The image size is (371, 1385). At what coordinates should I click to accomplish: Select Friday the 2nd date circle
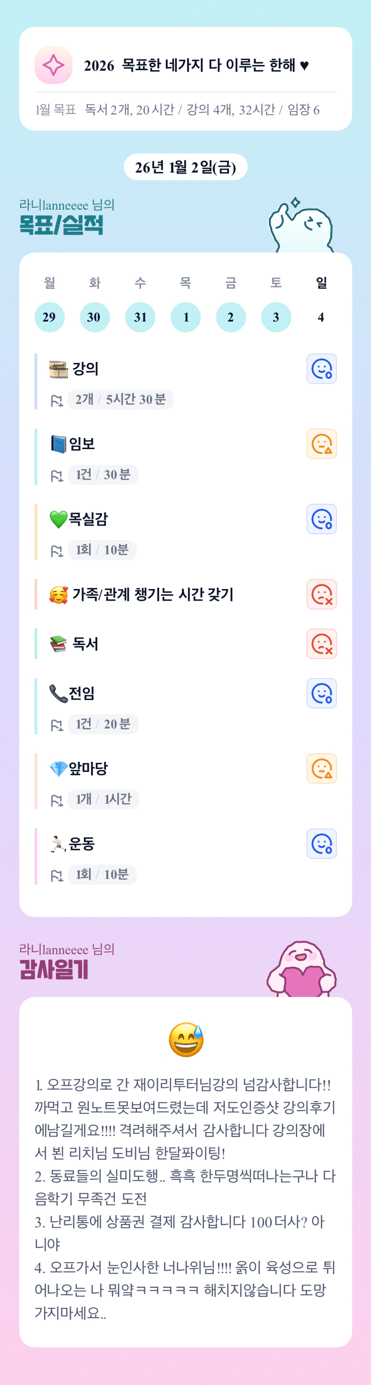click(x=231, y=317)
